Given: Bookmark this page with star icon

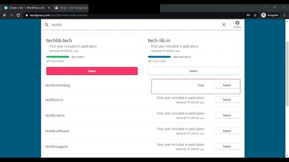Looking at the screenshot, I should (255, 15).
